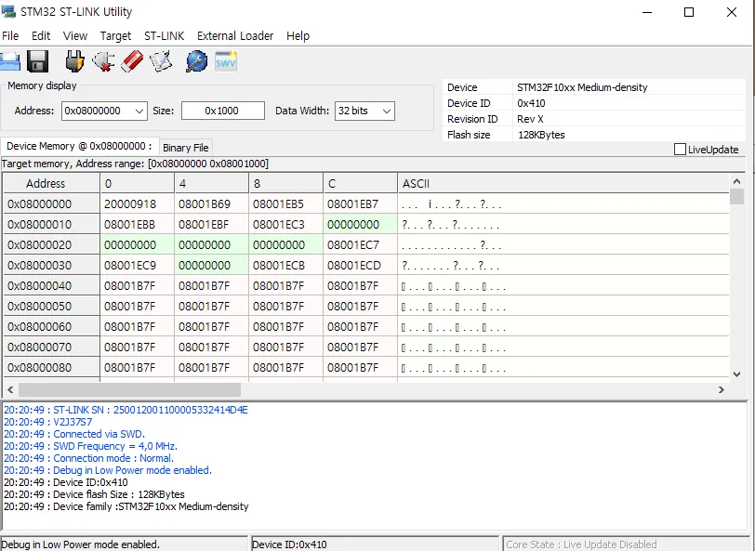Click the Size input field 0x1000
The width and height of the screenshot is (755, 551).
223,111
